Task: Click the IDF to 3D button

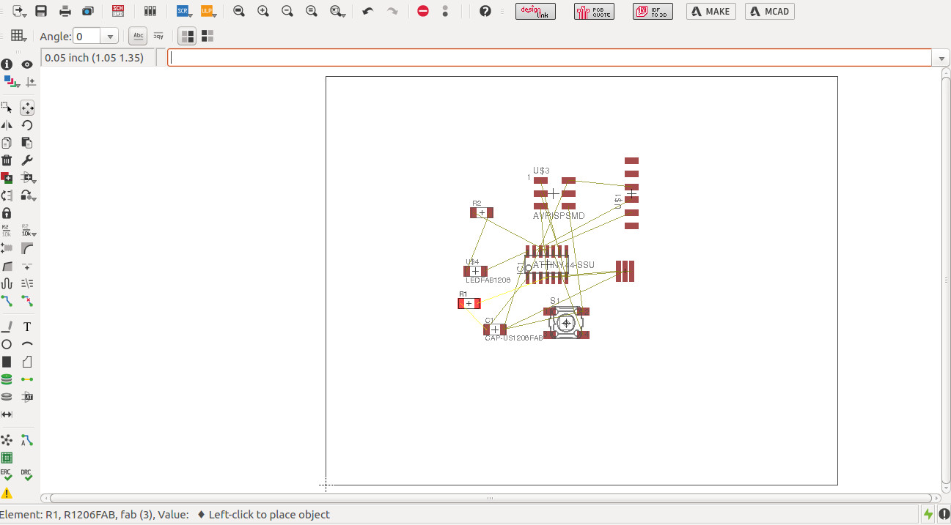Action: pos(653,11)
